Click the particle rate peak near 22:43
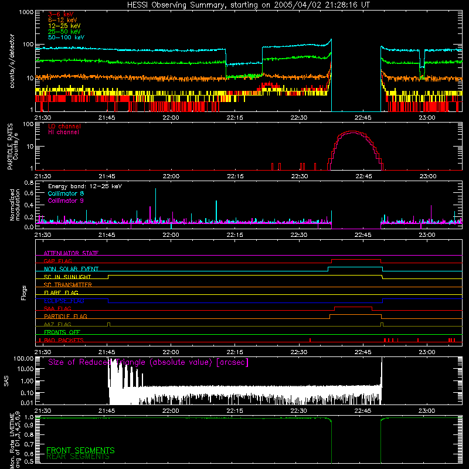Screen dimensions: 469x469 353,131
